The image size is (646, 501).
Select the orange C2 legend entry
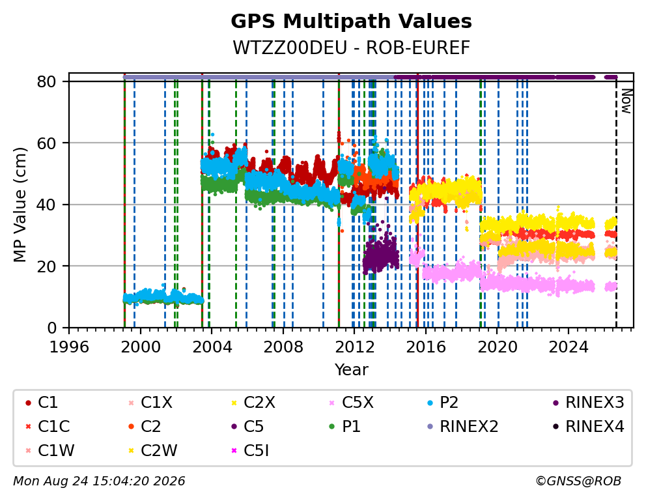(x=145, y=427)
